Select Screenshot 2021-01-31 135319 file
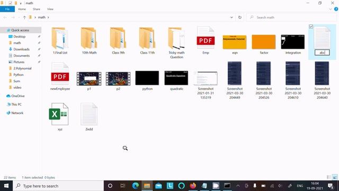This screenshot has height=191, width=339. 206,85
